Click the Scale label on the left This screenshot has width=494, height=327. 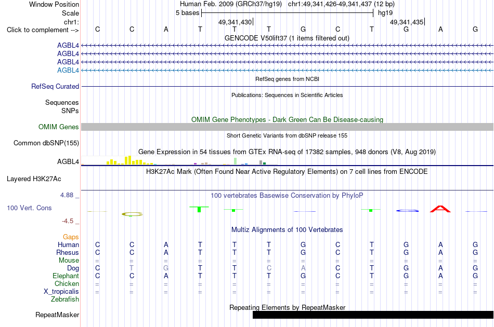coord(71,13)
